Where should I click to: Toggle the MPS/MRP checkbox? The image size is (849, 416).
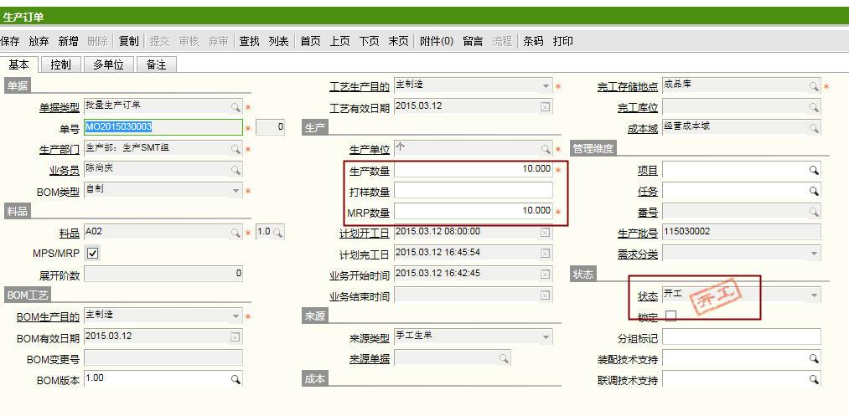[92, 253]
